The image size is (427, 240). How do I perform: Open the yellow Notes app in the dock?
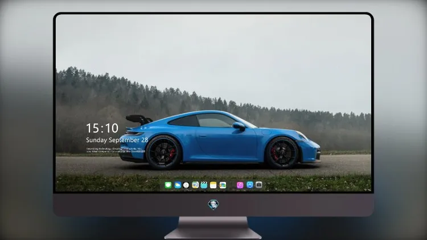(x=213, y=185)
